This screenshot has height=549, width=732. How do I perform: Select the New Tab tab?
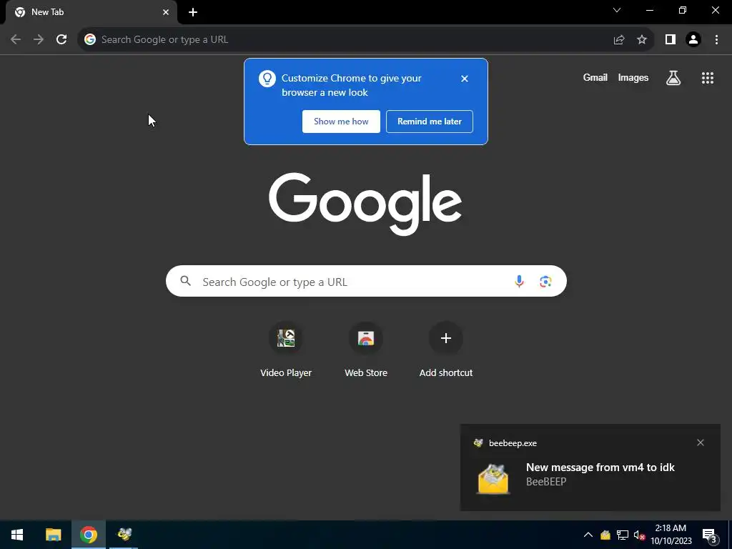(x=91, y=12)
